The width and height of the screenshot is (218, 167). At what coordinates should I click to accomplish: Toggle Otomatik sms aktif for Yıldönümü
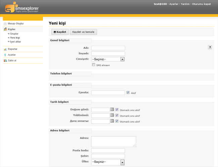pos(117,115)
